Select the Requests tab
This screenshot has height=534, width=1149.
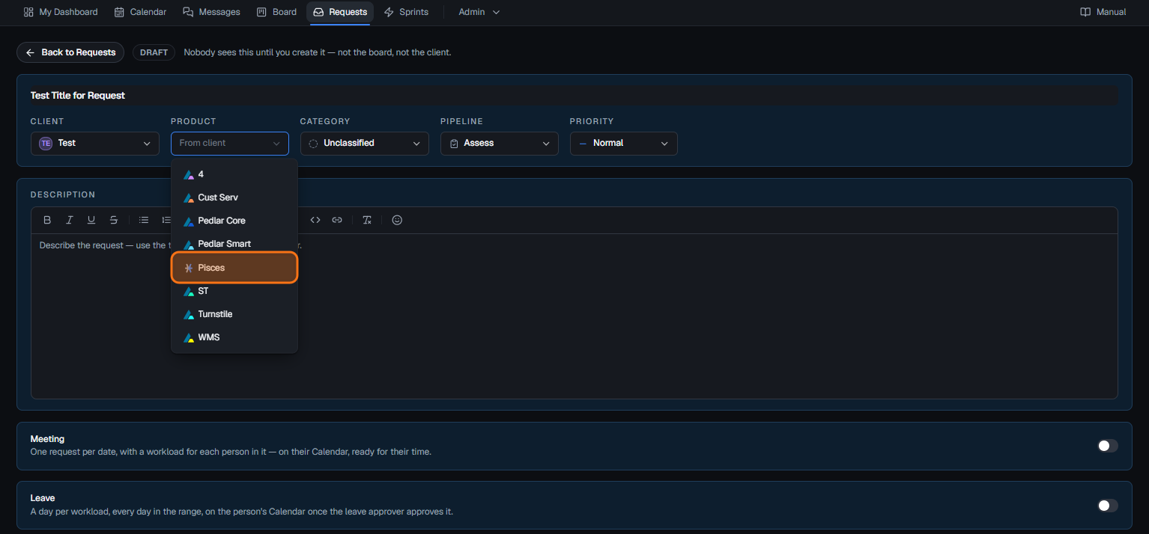340,12
